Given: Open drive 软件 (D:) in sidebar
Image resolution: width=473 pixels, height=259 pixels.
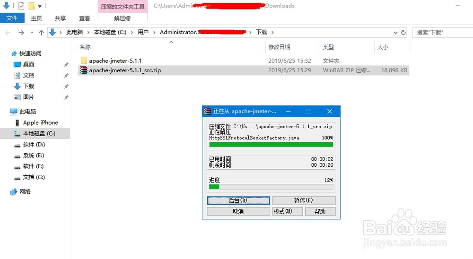Looking at the screenshot, I should click(x=34, y=145).
